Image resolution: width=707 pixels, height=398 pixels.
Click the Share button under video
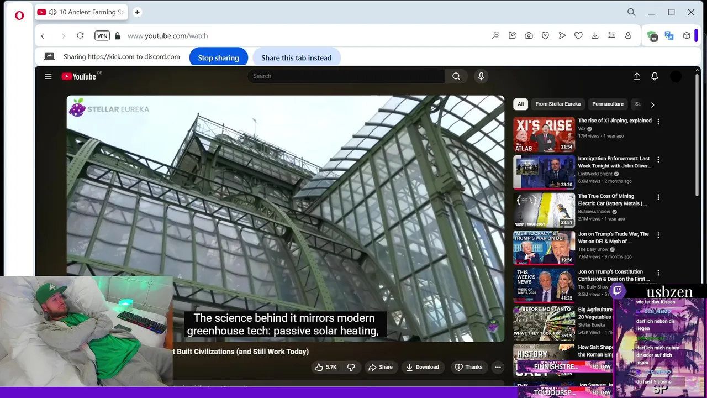[x=380, y=367]
